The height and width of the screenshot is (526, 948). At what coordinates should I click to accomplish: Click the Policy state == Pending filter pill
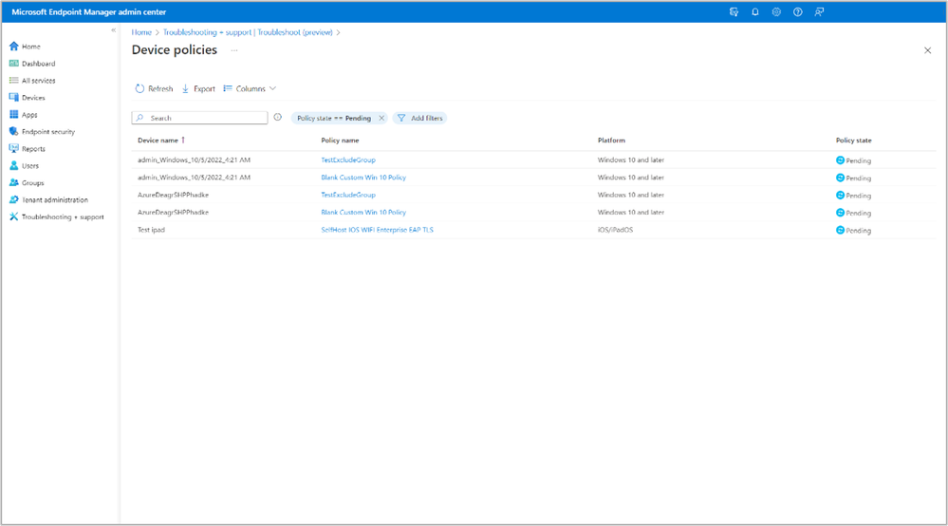tap(334, 119)
